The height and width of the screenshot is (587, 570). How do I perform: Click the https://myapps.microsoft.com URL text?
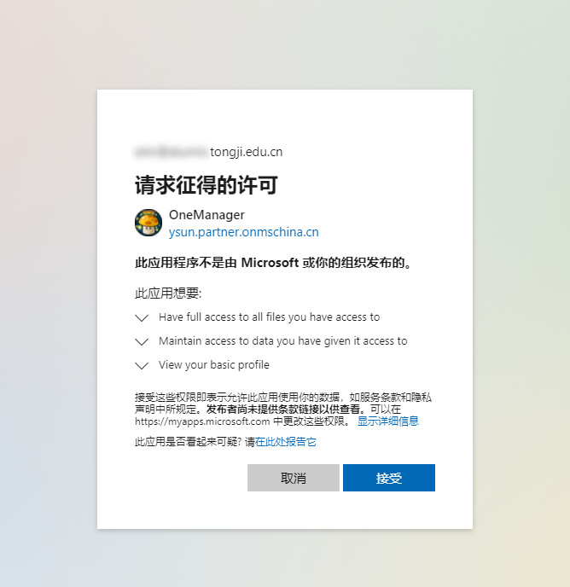pos(202,421)
